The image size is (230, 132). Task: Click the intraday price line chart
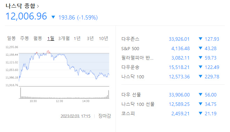pyautogui.click(x=64, y=67)
